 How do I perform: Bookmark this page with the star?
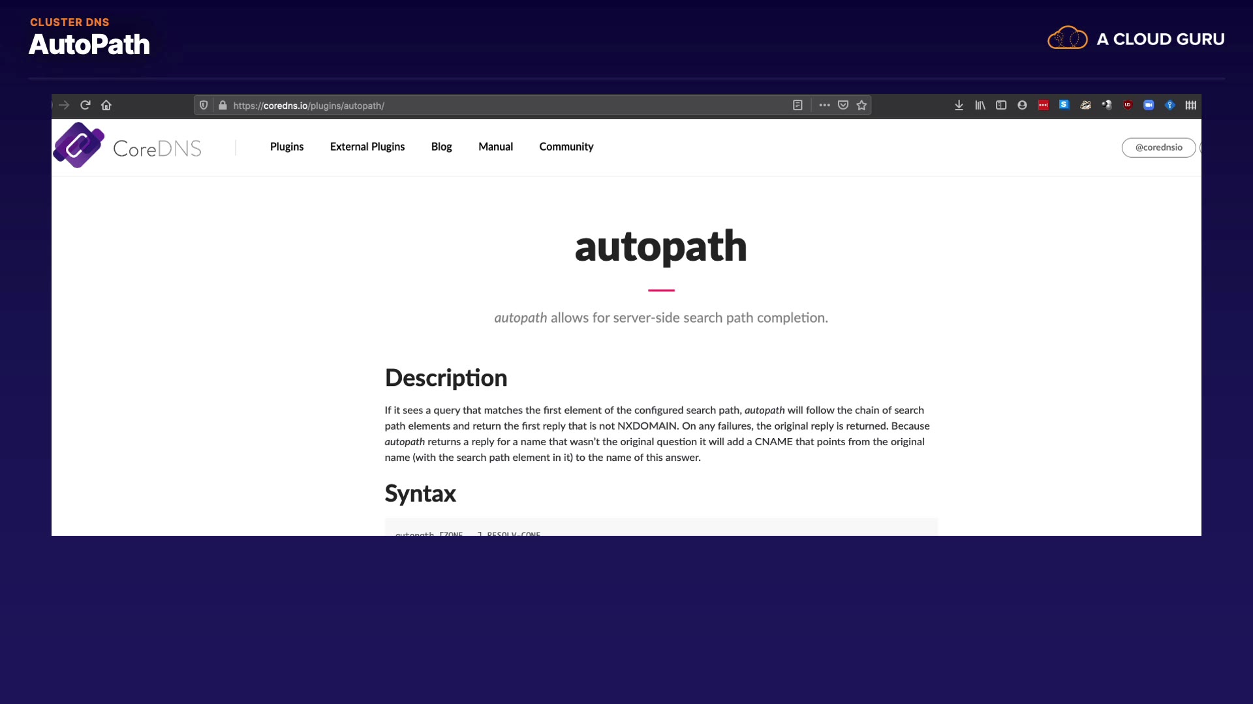click(861, 105)
